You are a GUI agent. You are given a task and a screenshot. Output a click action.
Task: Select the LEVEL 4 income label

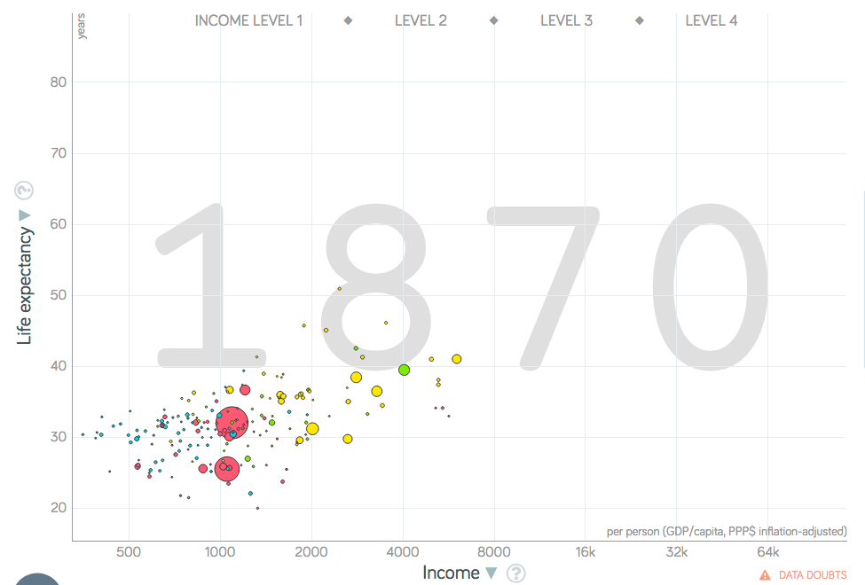pos(711,20)
